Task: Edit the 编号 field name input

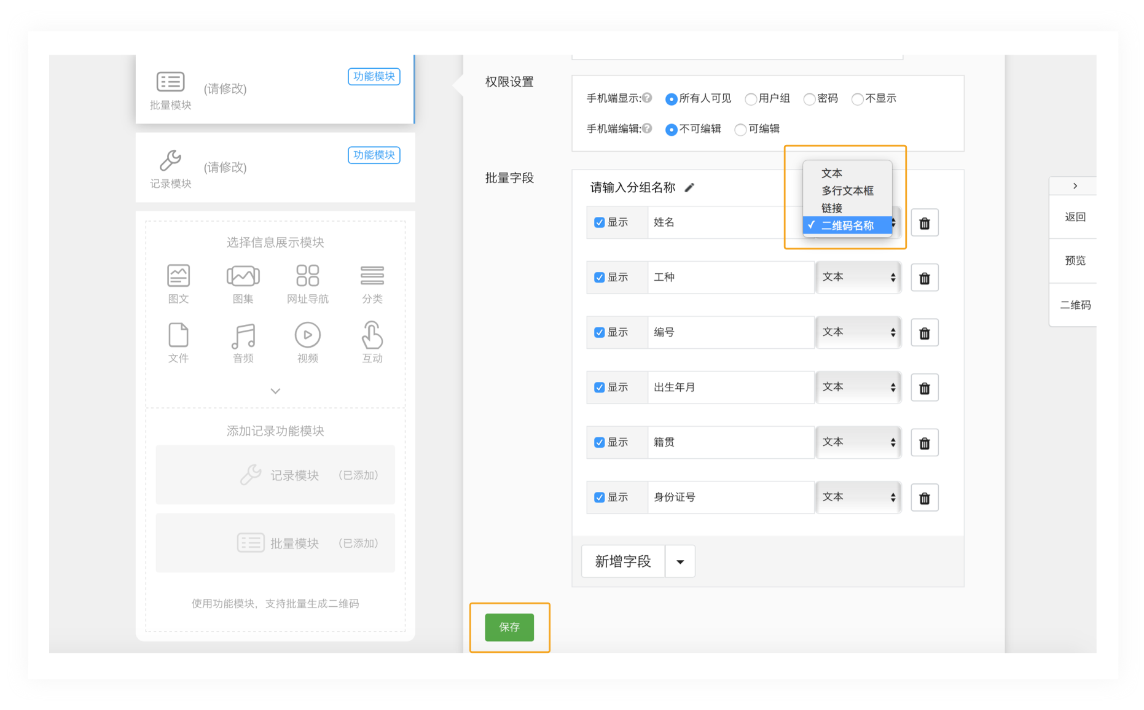Action: (x=731, y=332)
